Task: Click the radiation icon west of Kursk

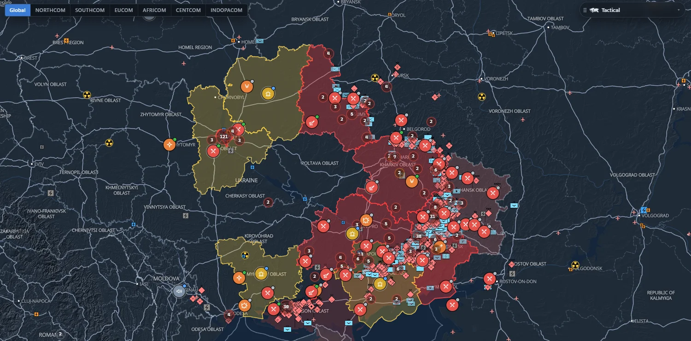Action: point(375,78)
